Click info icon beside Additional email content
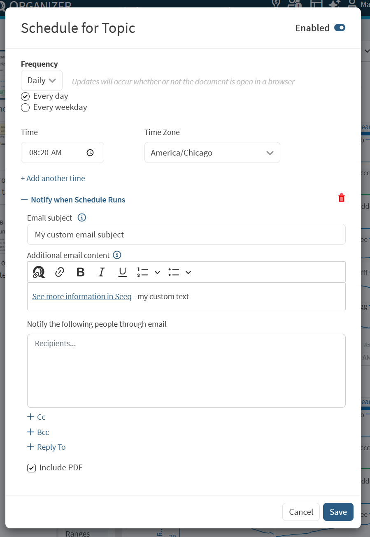The image size is (370, 537). 117,255
